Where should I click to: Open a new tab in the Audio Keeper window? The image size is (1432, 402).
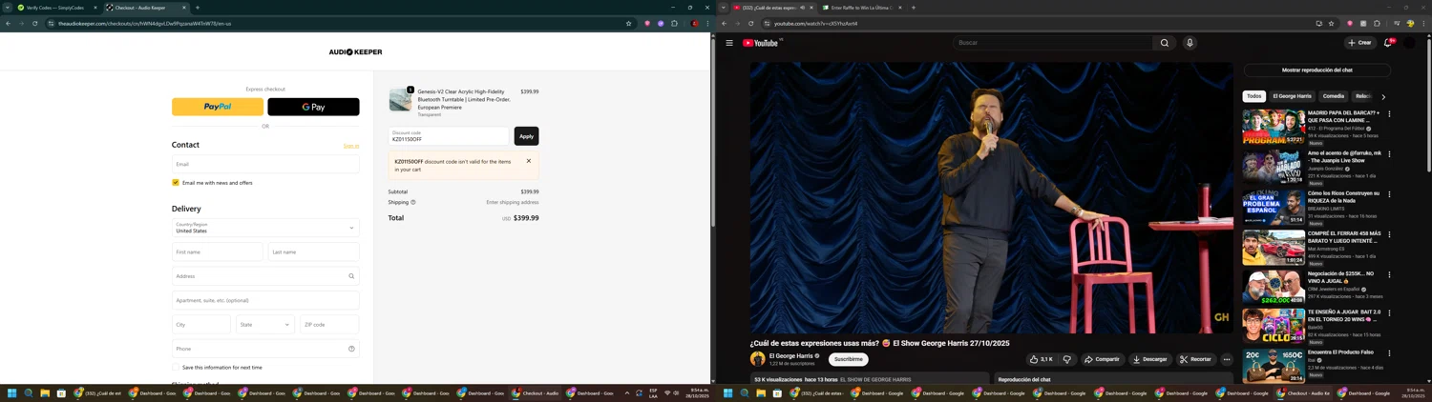[x=198, y=8]
